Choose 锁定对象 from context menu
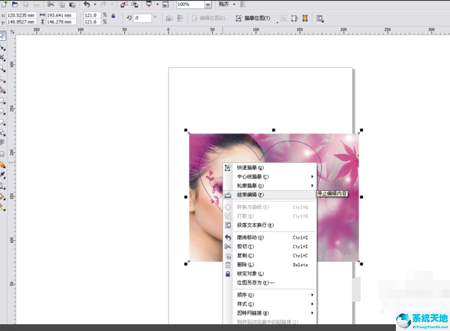This screenshot has height=331, width=450. coord(250,274)
